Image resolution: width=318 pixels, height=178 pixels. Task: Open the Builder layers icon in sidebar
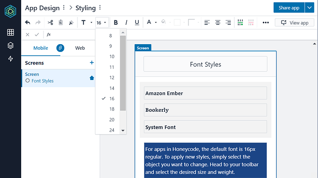(11, 46)
